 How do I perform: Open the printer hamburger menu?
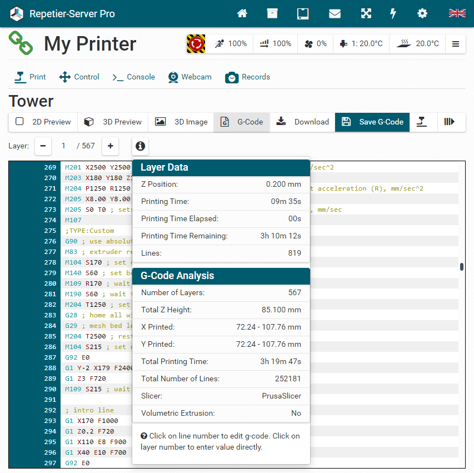pos(456,44)
